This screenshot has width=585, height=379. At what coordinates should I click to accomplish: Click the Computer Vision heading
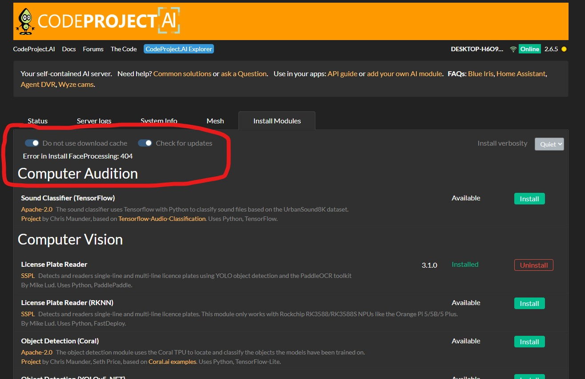click(70, 240)
